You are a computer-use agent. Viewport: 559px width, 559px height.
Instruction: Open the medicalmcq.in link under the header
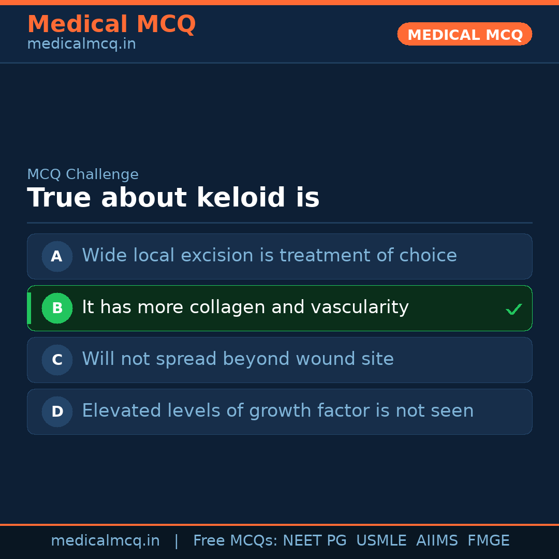[81, 45]
